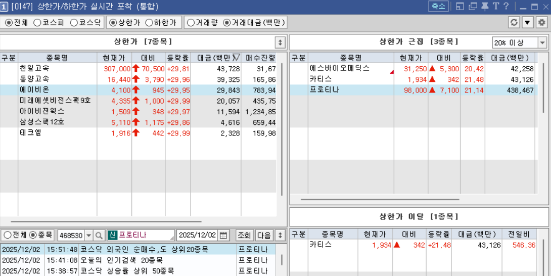Click 매수잔량 column header
Viewport: 551px width, 276px height.
point(260,58)
